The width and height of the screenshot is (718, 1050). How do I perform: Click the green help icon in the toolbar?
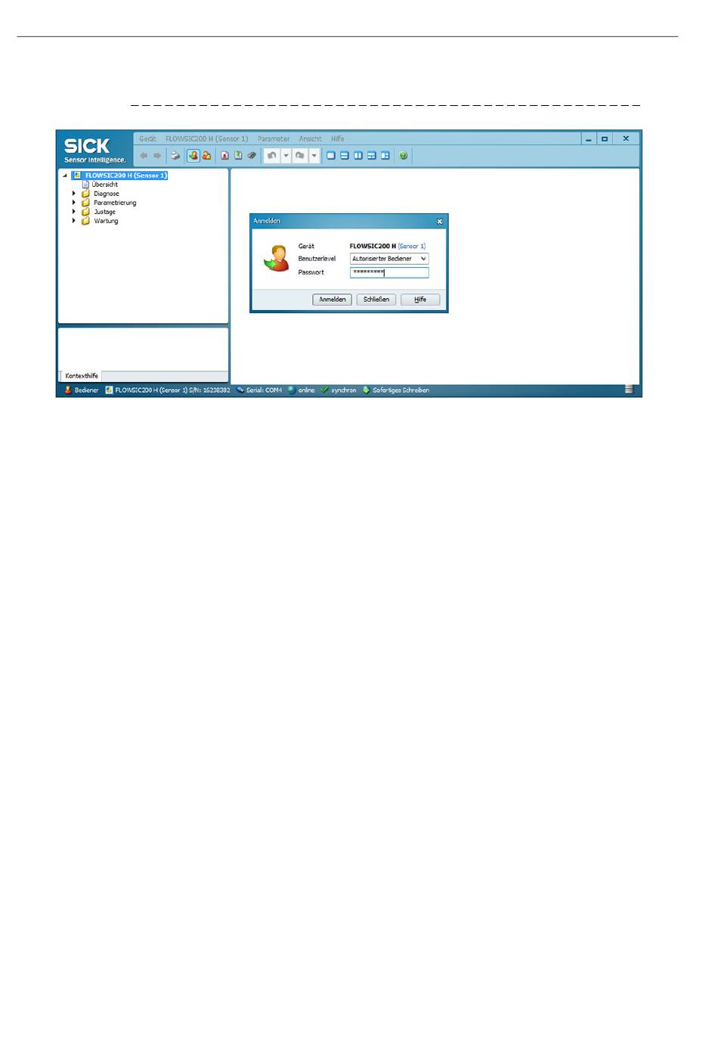coord(404,156)
